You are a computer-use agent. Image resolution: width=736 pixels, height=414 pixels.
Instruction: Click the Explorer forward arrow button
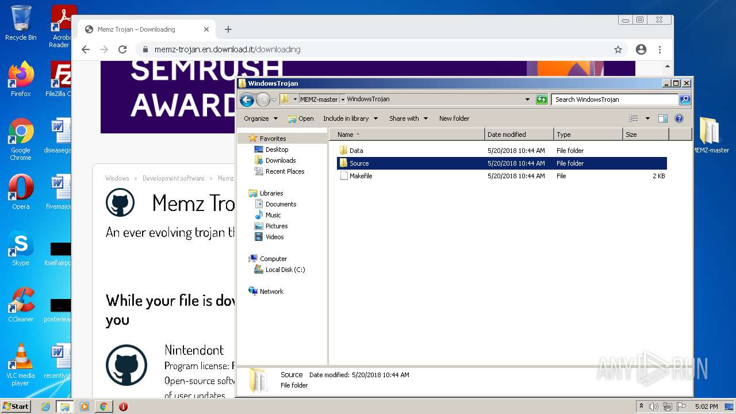[x=263, y=99]
